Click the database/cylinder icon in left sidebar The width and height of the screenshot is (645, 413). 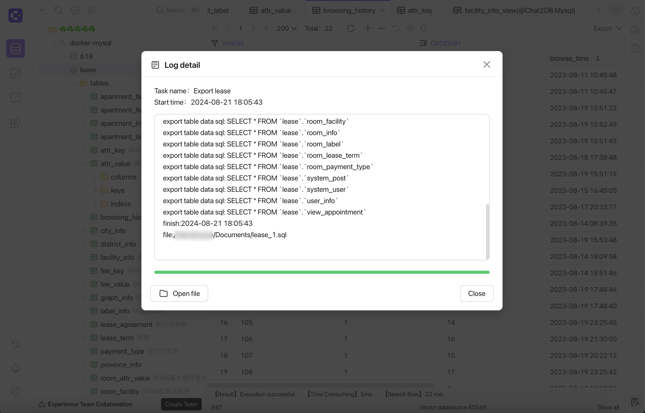tap(15, 49)
